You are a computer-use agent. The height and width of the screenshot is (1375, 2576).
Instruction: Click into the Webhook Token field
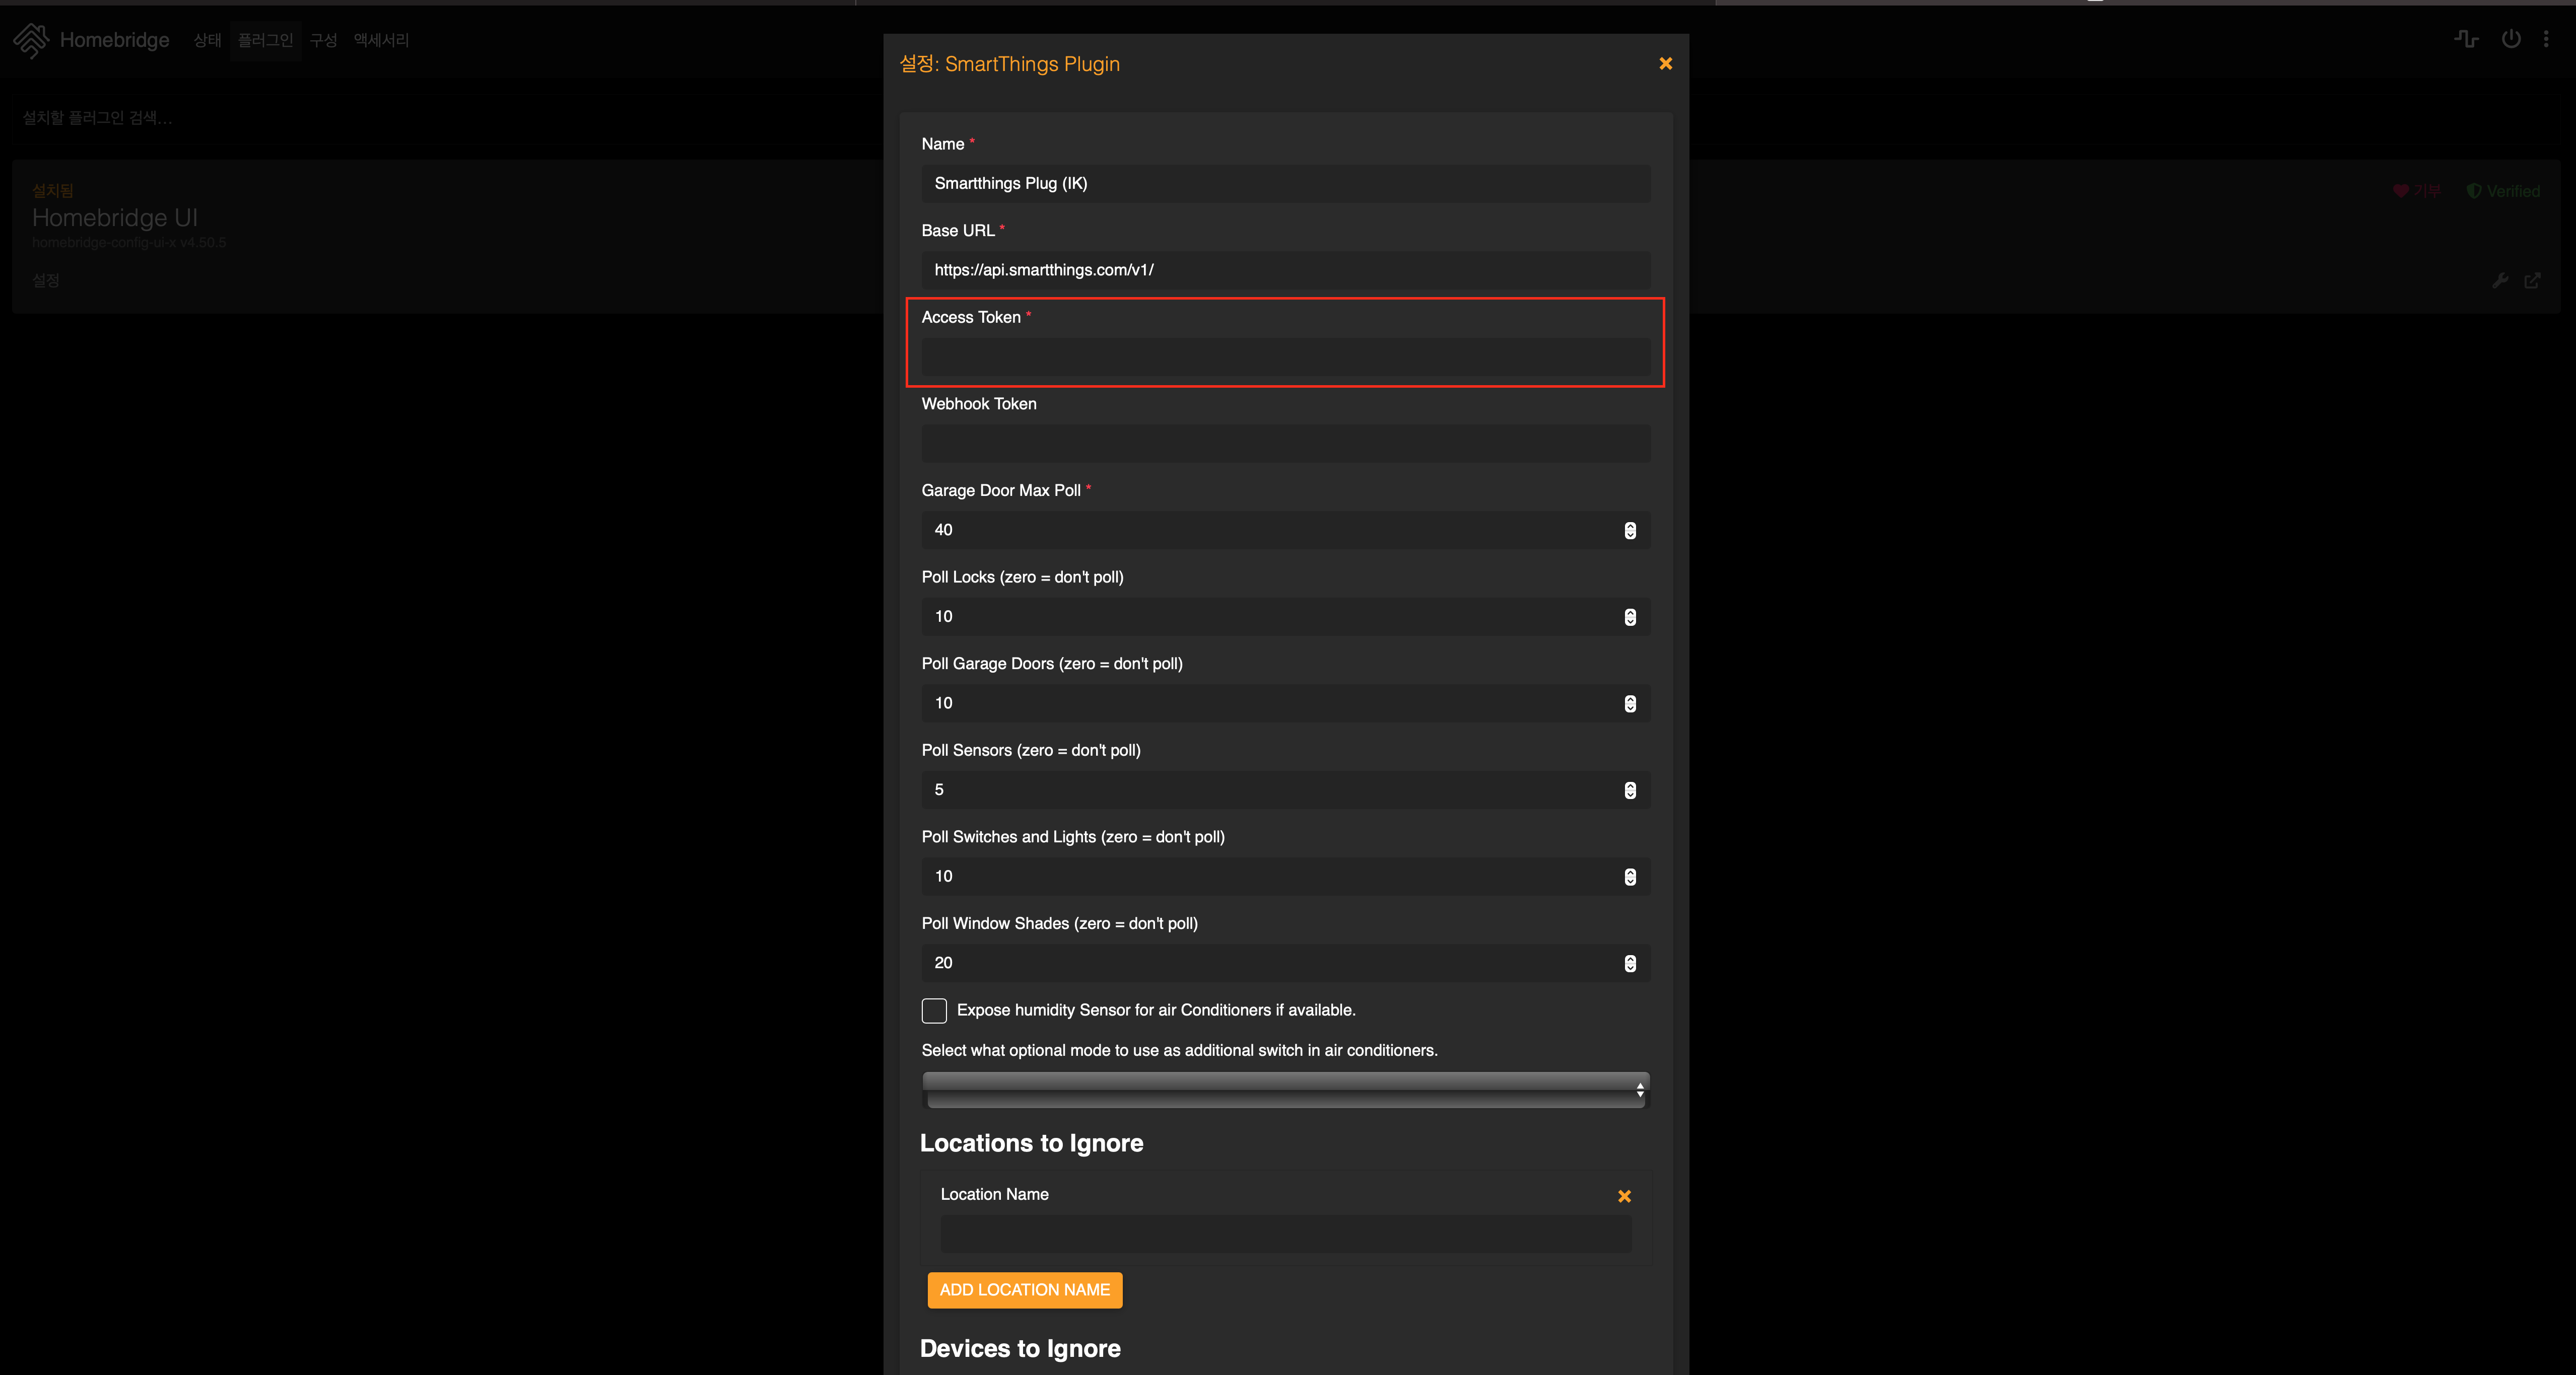coord(1285,444)
